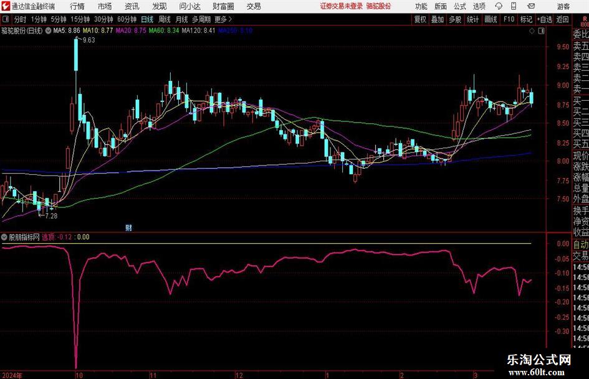The image size is (589, 379).
Task: Open the customer service headset icon
Action: click(x=499, y=6)
